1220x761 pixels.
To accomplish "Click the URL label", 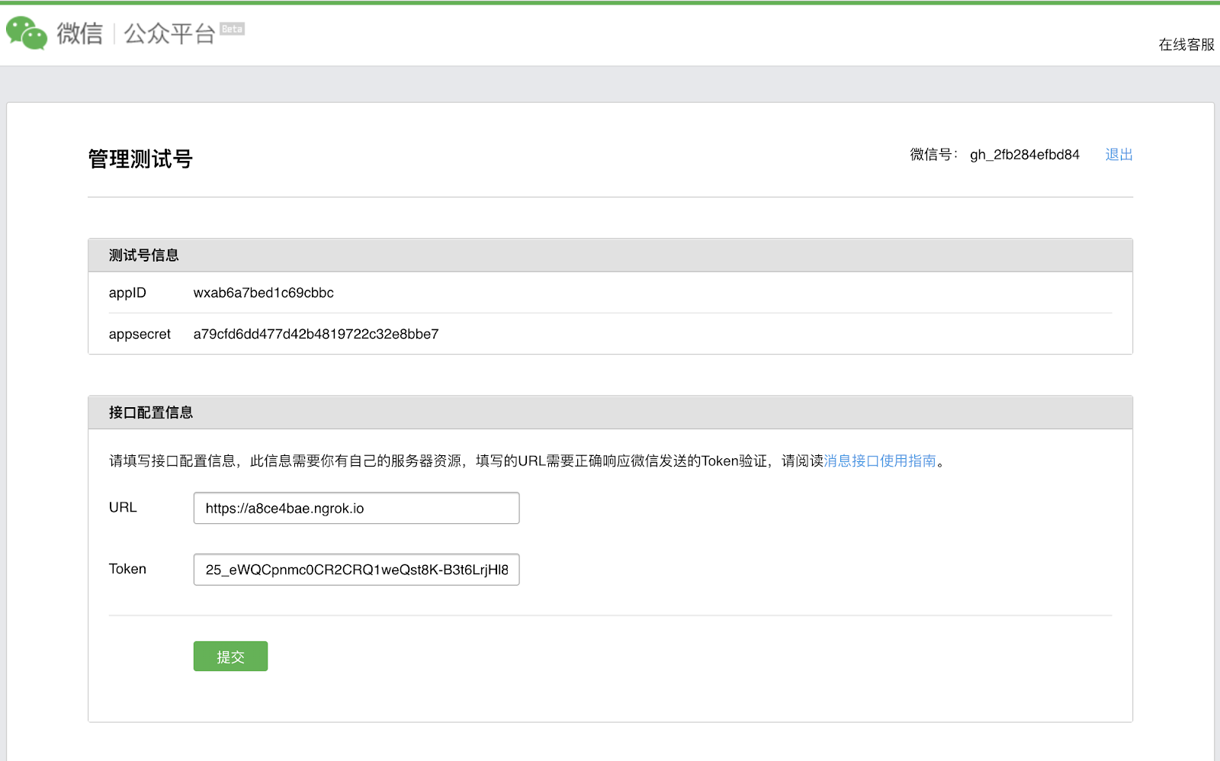I will [123, 507].
